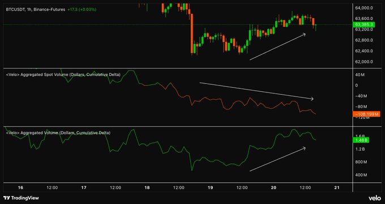Click the date 20 on time axis

[x=273, y=188]
